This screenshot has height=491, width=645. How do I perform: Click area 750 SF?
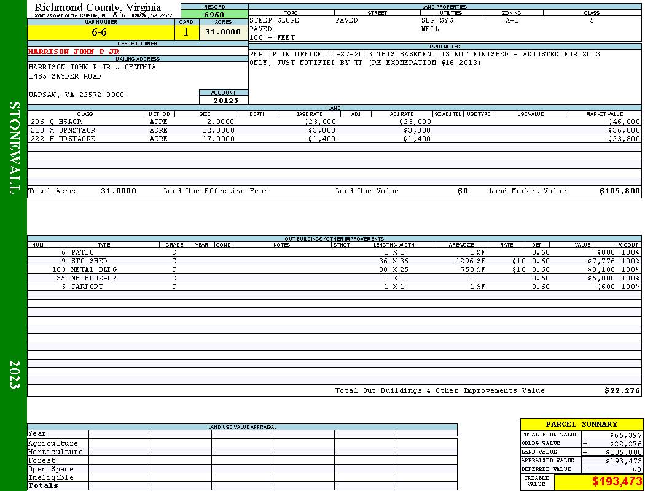(473, 270)
